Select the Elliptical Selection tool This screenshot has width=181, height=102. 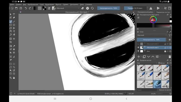14,64
